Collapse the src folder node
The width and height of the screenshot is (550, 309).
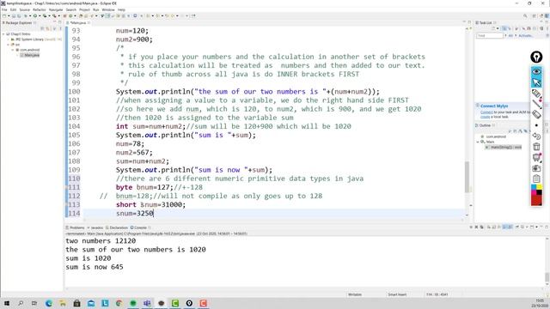tap(8, 45)
